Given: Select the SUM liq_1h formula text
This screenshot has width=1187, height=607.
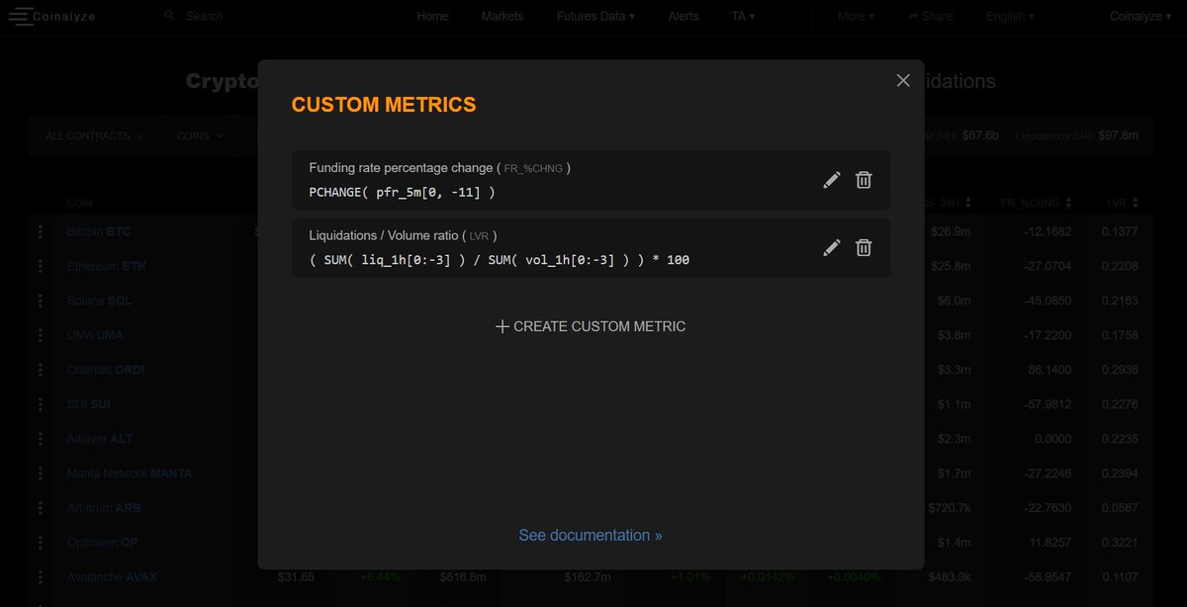Looking at the screenshot, I should [x=499, y=259].
